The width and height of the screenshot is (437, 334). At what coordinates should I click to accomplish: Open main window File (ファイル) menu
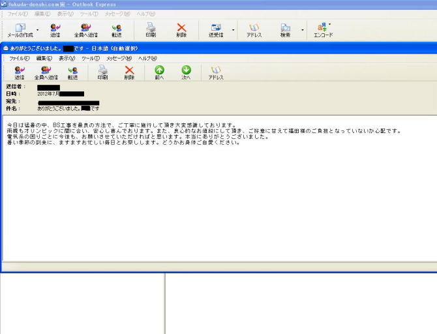click(x=17, y=14)
